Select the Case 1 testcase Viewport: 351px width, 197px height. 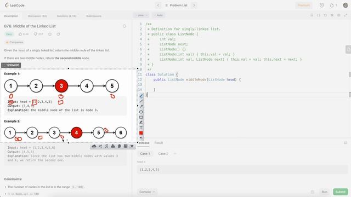pos(145,154)
